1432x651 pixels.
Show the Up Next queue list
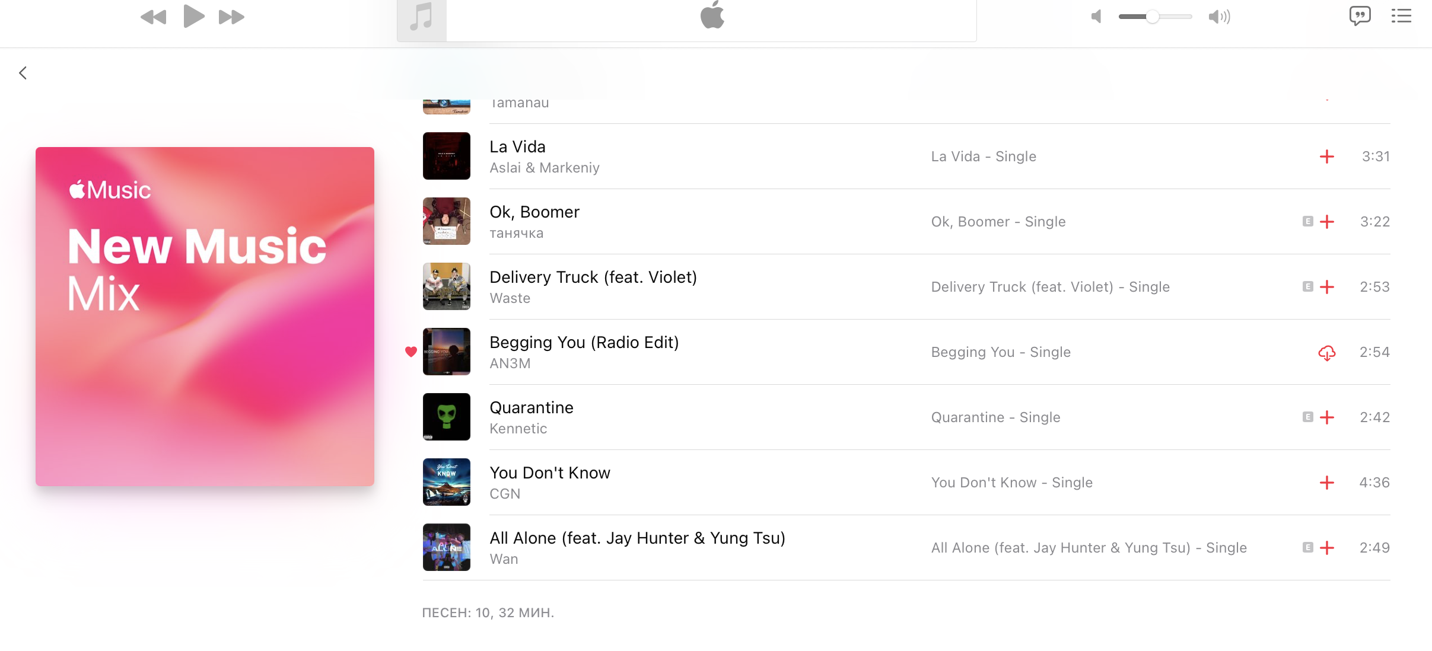(x=1401, y=16)
